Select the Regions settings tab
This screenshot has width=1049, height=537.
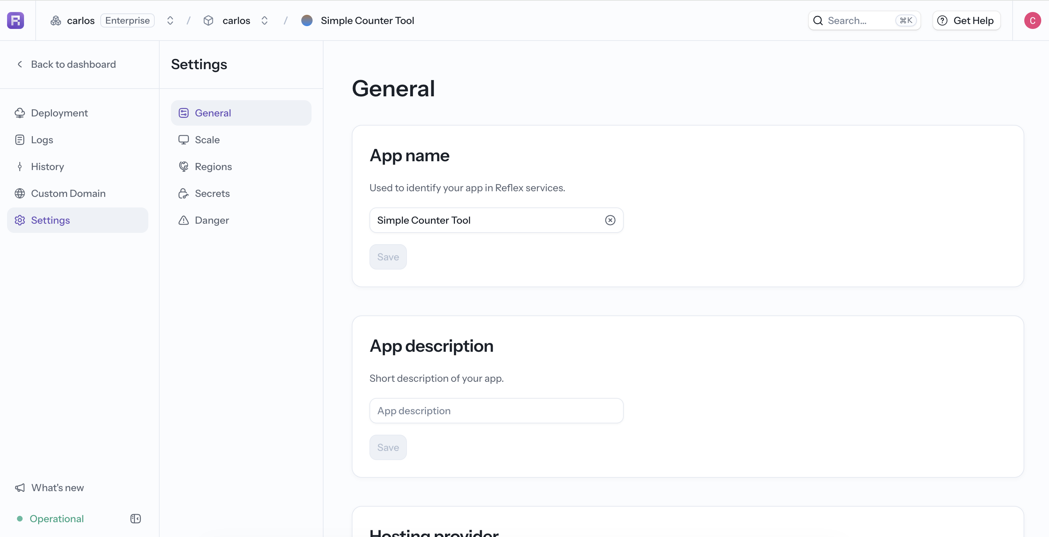pyautogui.click(x=241, y=167)
